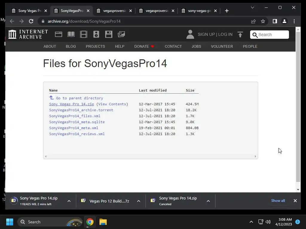Click the LOG IN link

(x=225, y=34)
